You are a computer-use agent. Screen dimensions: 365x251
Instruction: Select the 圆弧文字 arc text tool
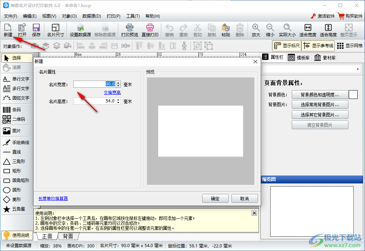(17, 98)
